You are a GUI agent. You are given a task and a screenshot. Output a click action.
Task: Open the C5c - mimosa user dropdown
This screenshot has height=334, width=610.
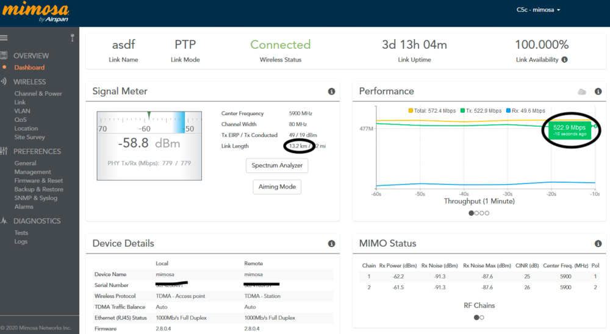point(538,10)
